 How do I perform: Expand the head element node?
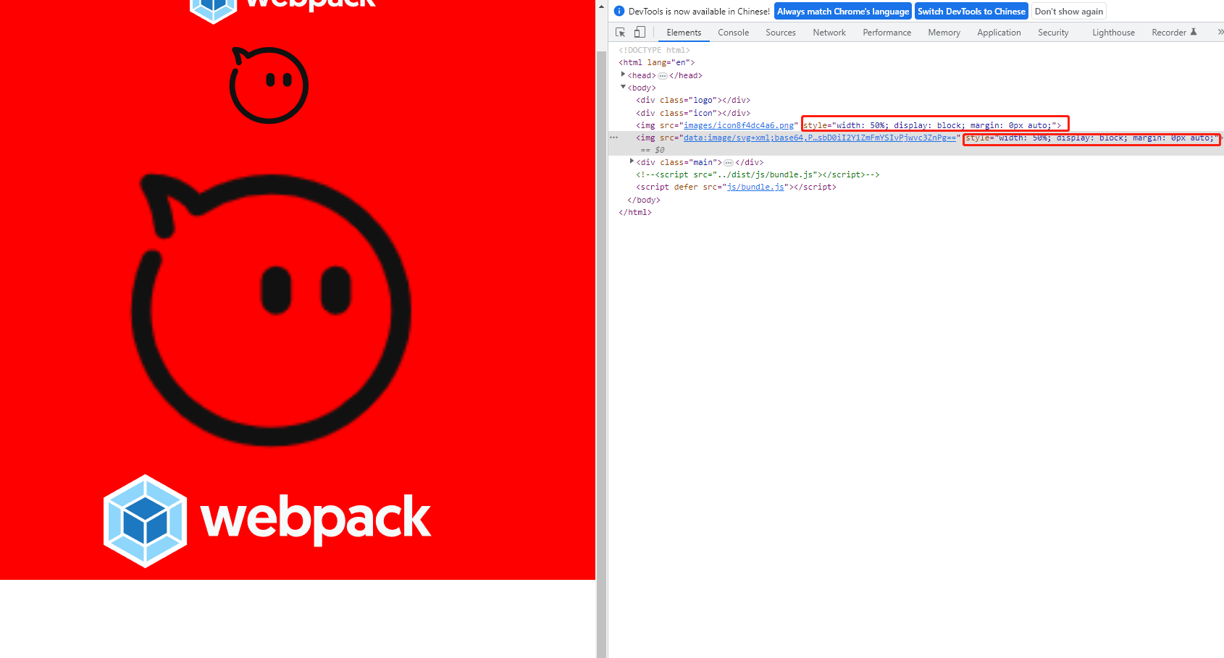(x=623, y=75)
